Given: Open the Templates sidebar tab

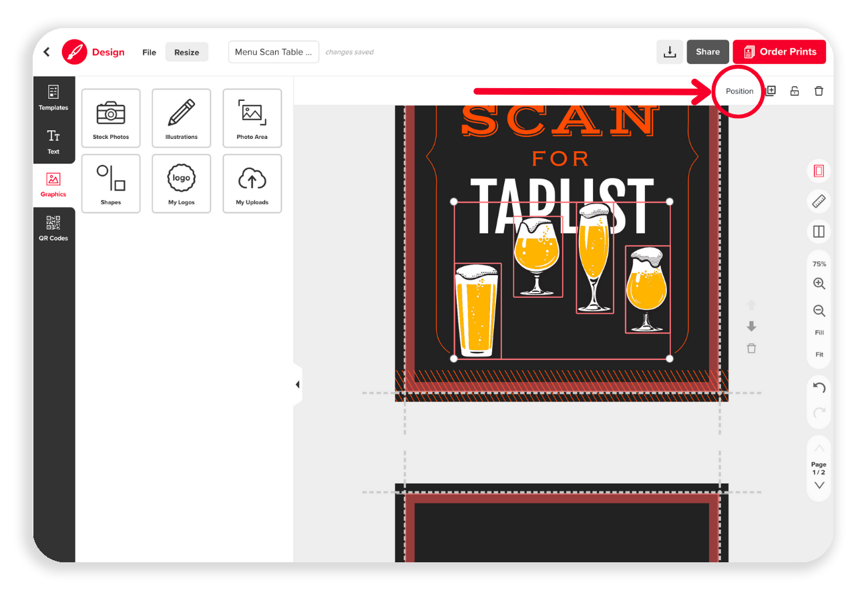Looking at the screenshot, I should pos(53,98).
